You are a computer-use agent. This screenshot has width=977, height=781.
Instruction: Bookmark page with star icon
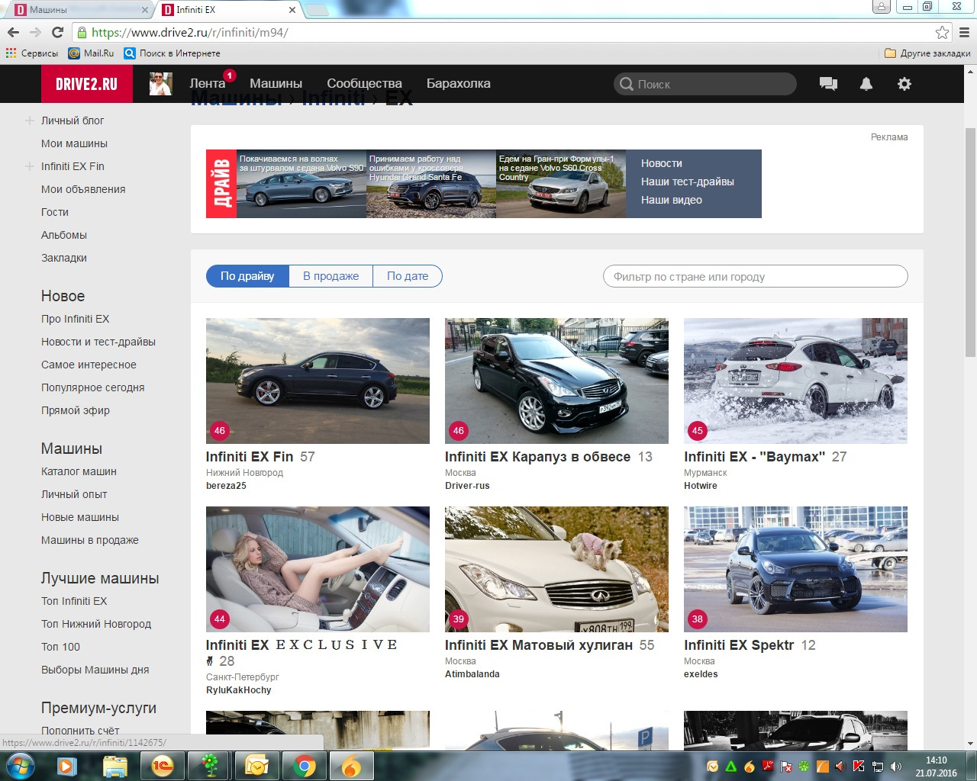[942, 32]
